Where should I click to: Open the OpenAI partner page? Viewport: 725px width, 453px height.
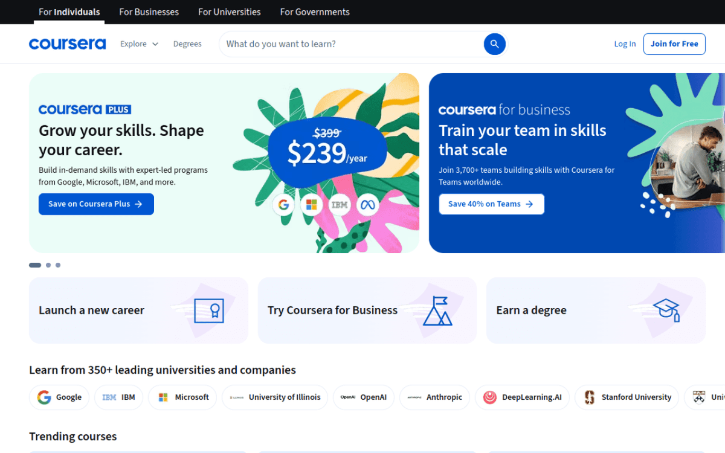(363, 397)
